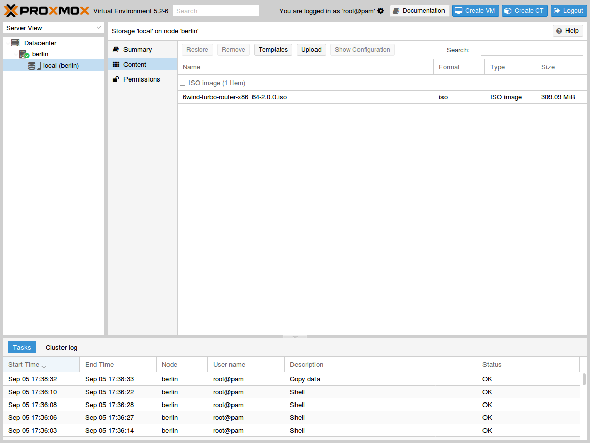This screenshot has height=443, width=590.
Task: Click the Proxmox logo in header
Action: point(47,11)
